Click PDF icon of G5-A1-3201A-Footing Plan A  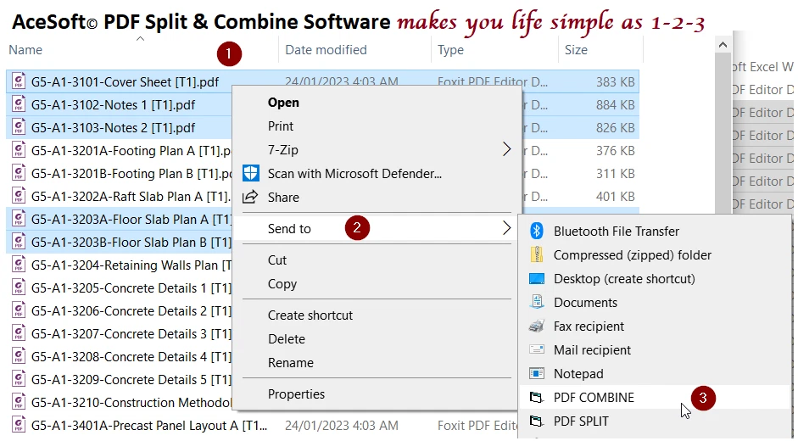[x=19, y=150]
